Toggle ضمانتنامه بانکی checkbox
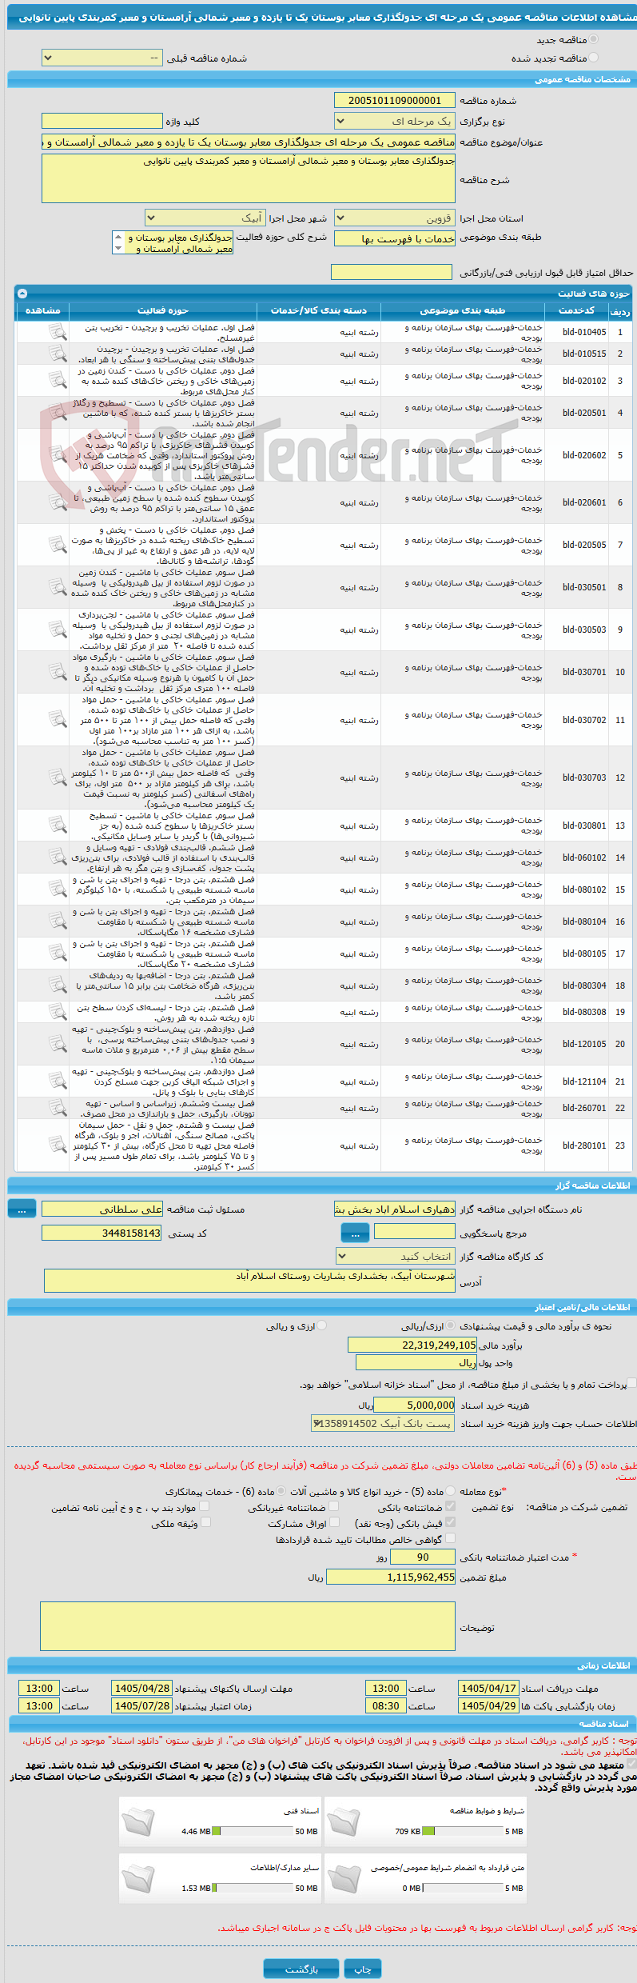This screenshot has width=637, height=1983. [450, 1507]
